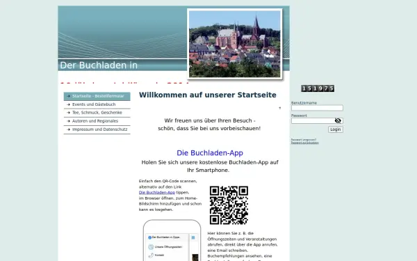Open Startseite - Bestellformular menu item
Screen dimensions: 417x261
(97, 96)
